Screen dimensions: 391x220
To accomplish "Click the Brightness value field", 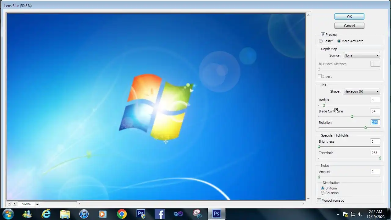I will click(x=375, y=141).
